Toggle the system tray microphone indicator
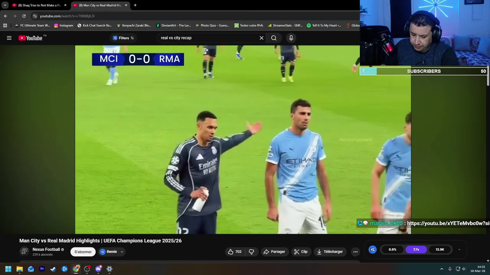The image size is (490, 275). coord(450,269)
